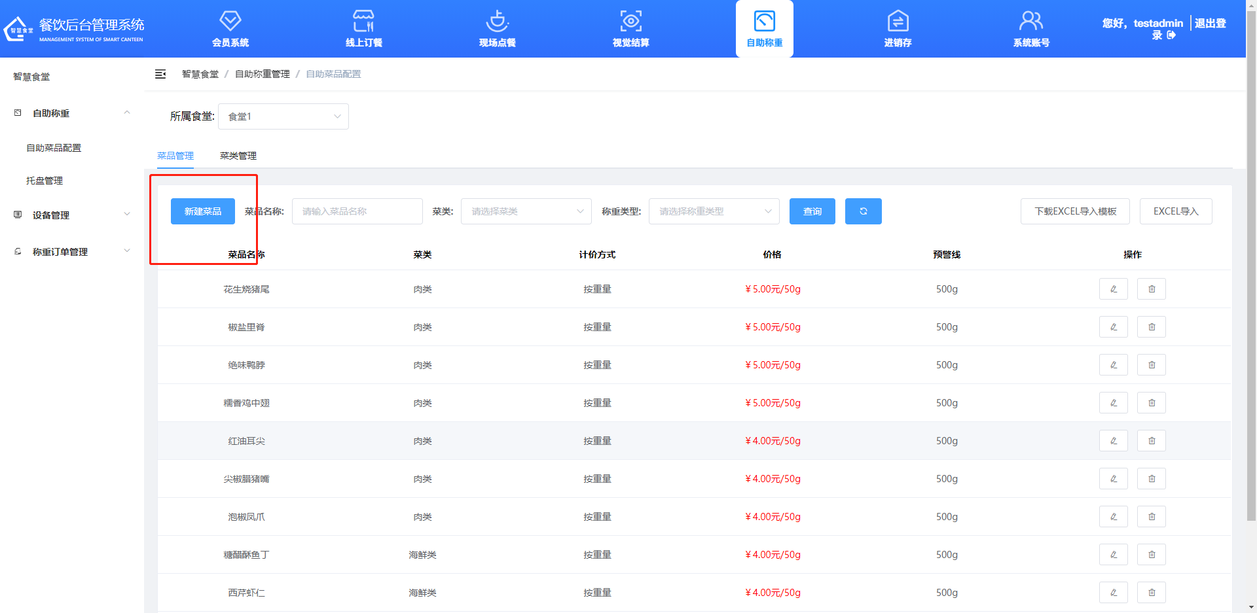Click the vertical page scrollbar
The image size is (1257, 613).
click(x=1251, y=262)
